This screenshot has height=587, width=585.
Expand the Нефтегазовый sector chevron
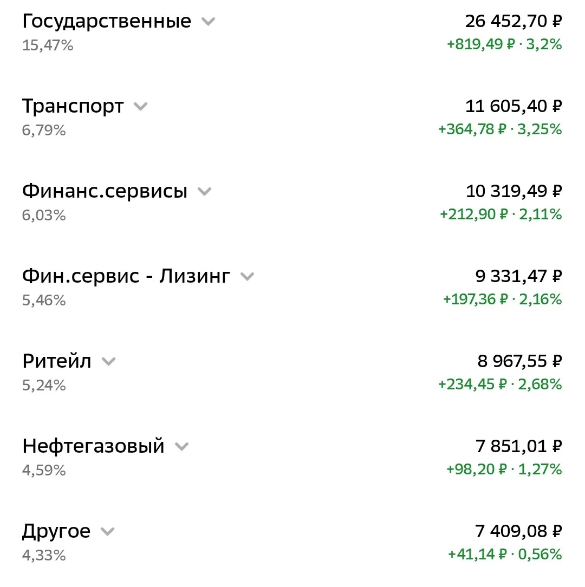coord(181,447)
